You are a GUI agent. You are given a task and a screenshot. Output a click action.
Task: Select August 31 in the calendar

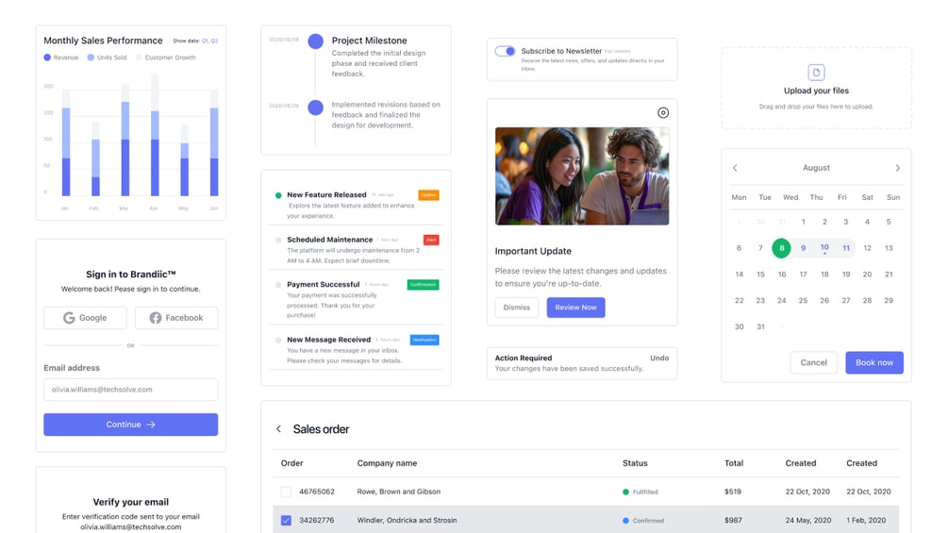point(760,327)
